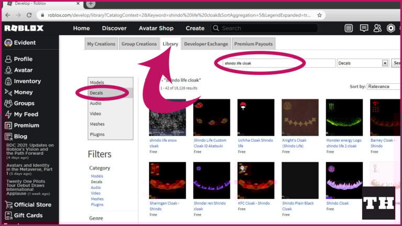Viewport: 402px width, 226px height.
Task: Switch to the My Creations tab
Action: (101, 44)
